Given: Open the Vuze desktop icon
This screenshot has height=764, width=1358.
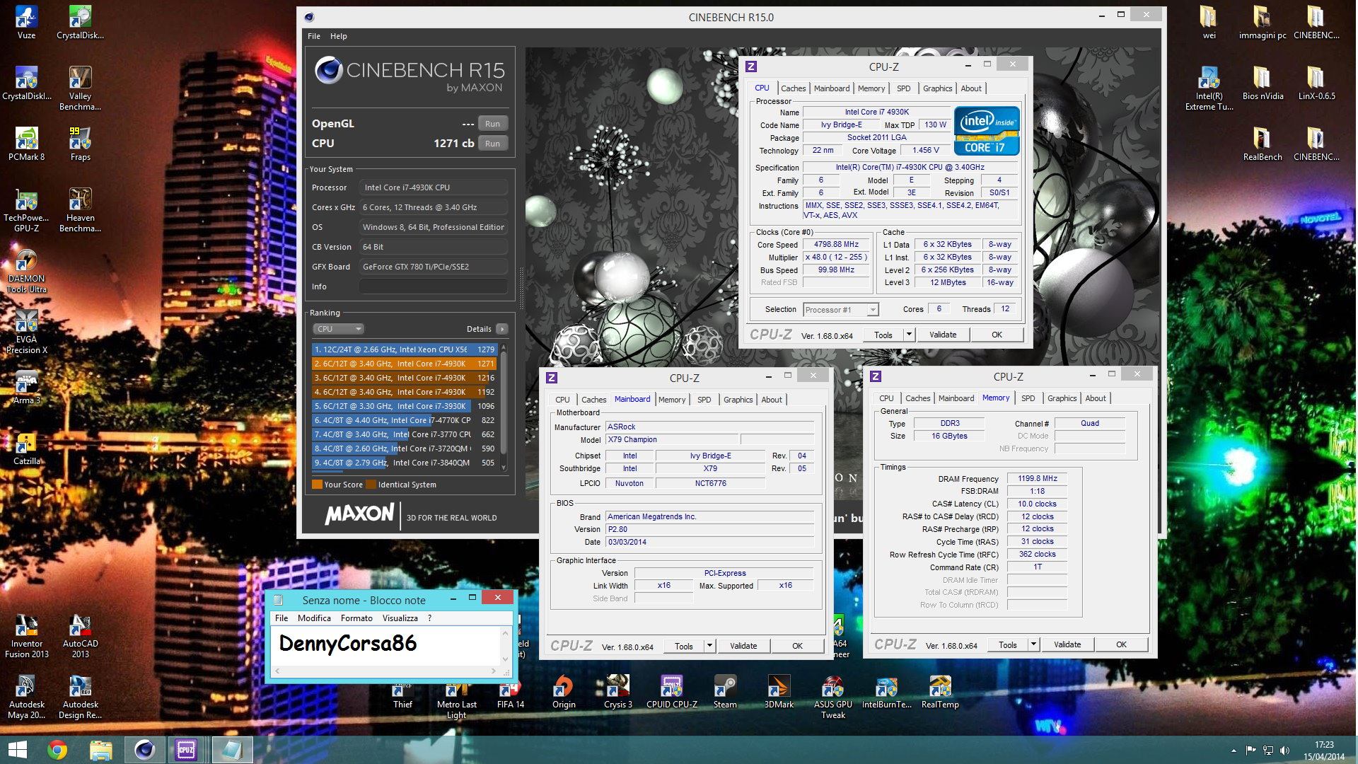Looking at the screenshot, I should click(x=26, y=22).
